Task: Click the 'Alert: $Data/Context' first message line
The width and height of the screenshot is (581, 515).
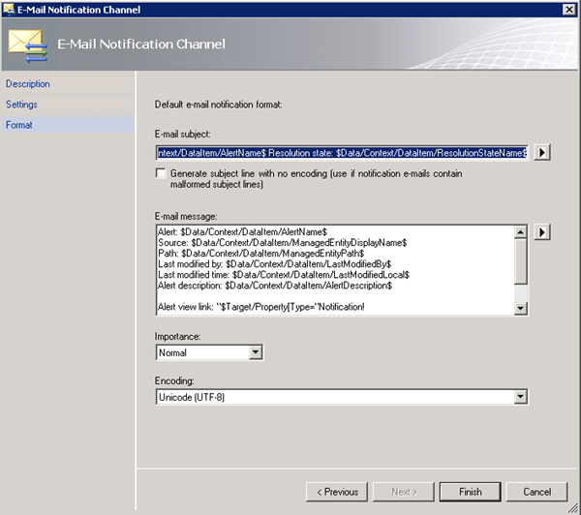Action: [x=243, y=232]
